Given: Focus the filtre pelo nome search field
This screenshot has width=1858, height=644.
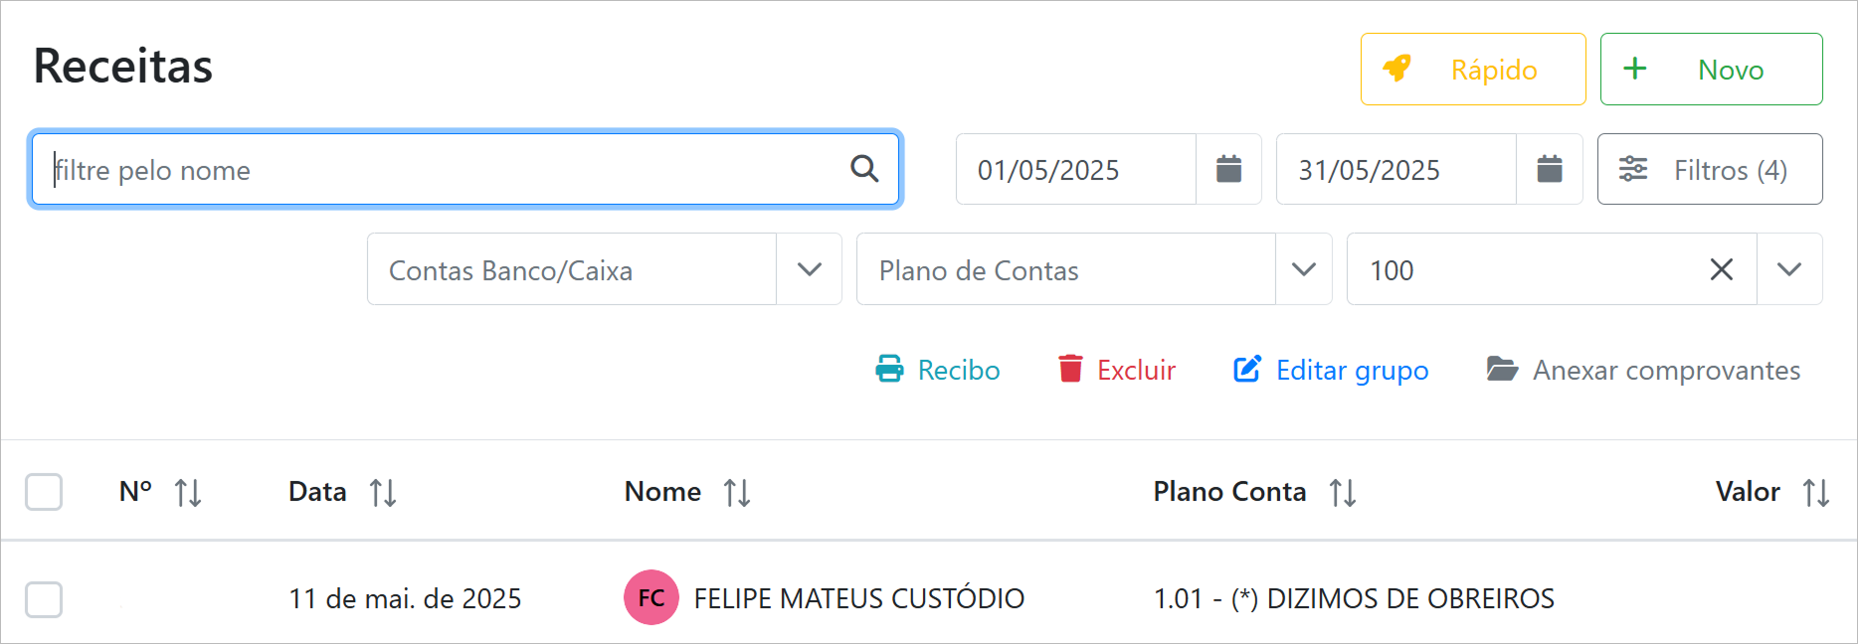Looking at the screenshot, I should point(438,170).
